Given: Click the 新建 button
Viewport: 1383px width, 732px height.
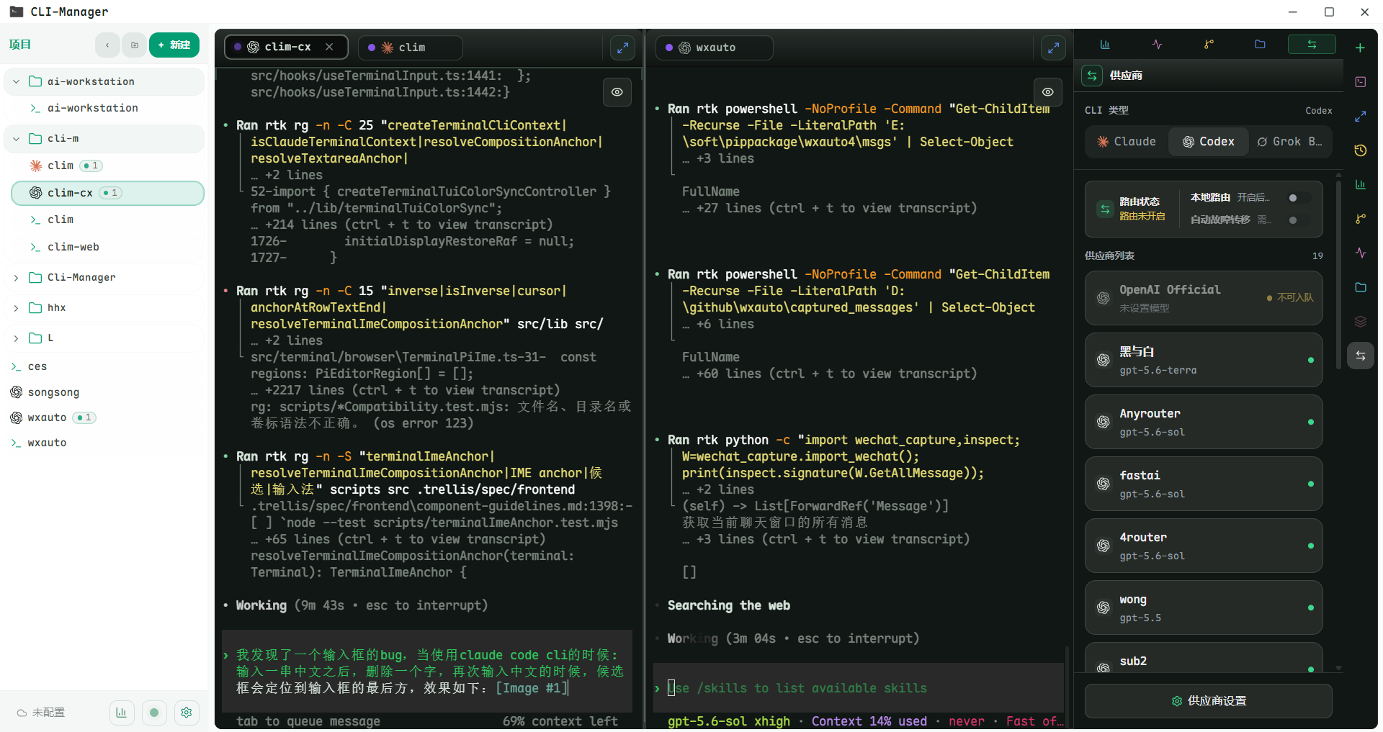Looking at the screenshot, I should click(174, 45).
